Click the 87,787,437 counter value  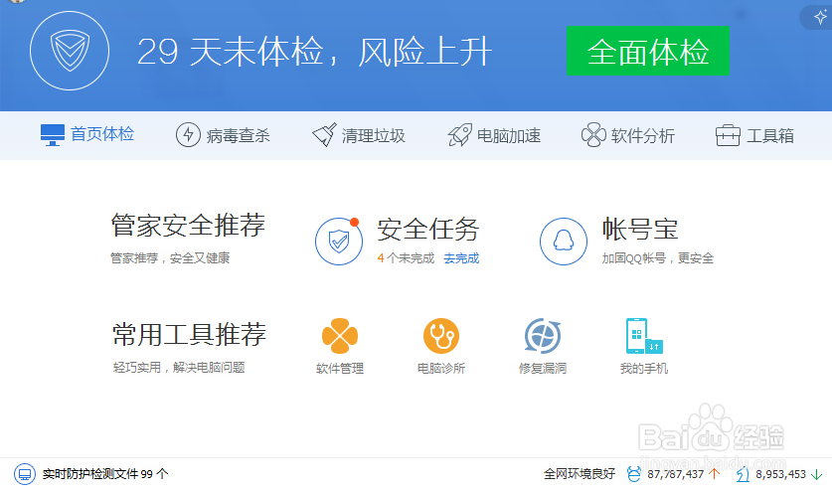pos(676,474)
